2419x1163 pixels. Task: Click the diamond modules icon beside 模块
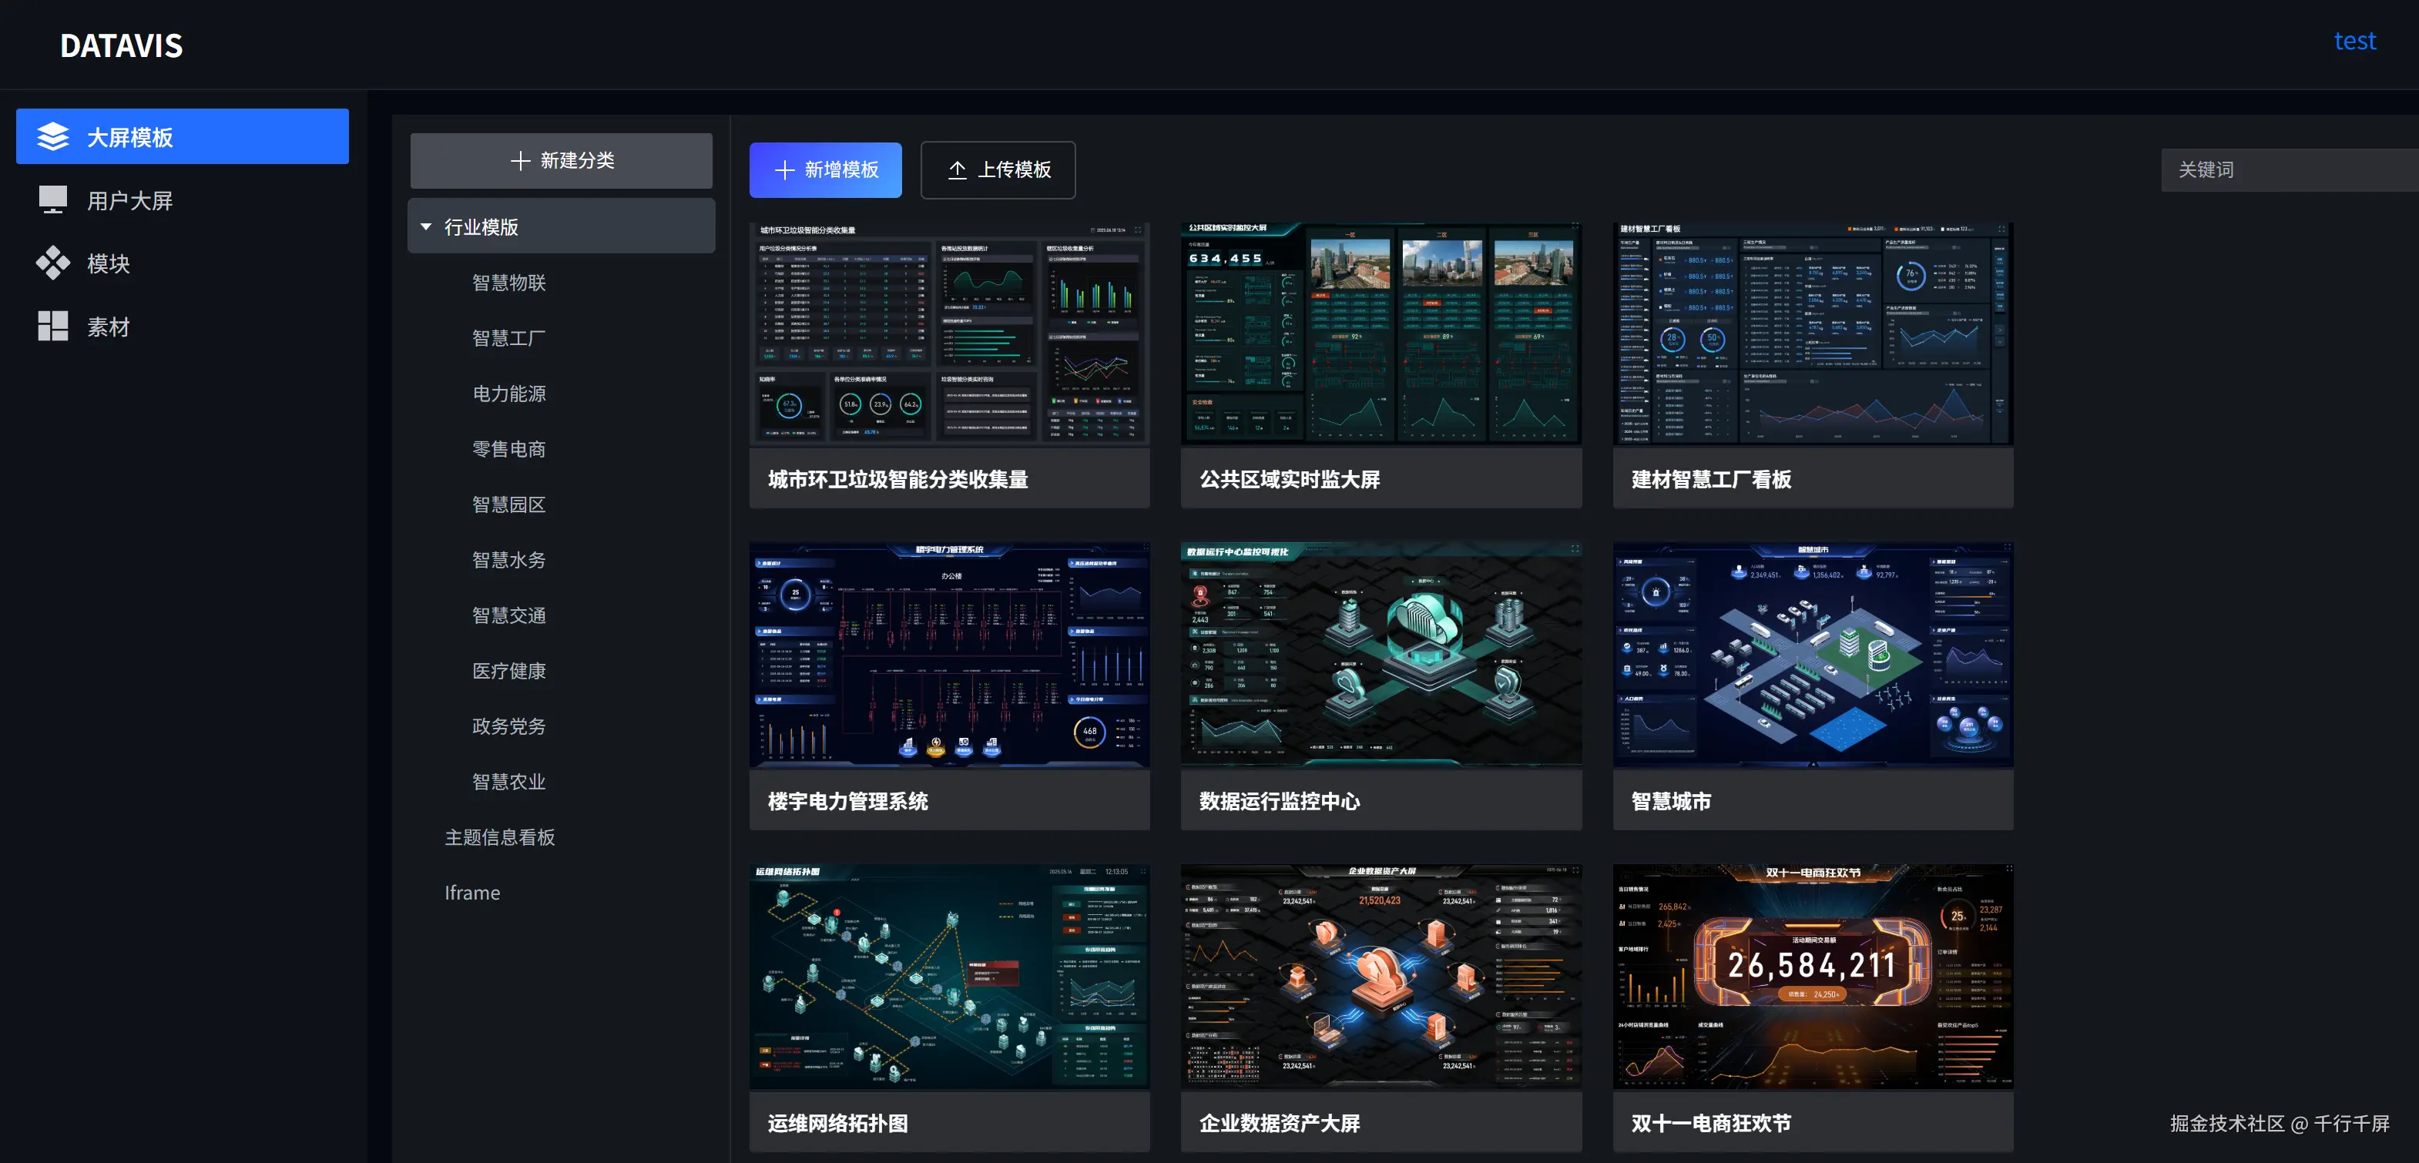(x=52, y=263)
